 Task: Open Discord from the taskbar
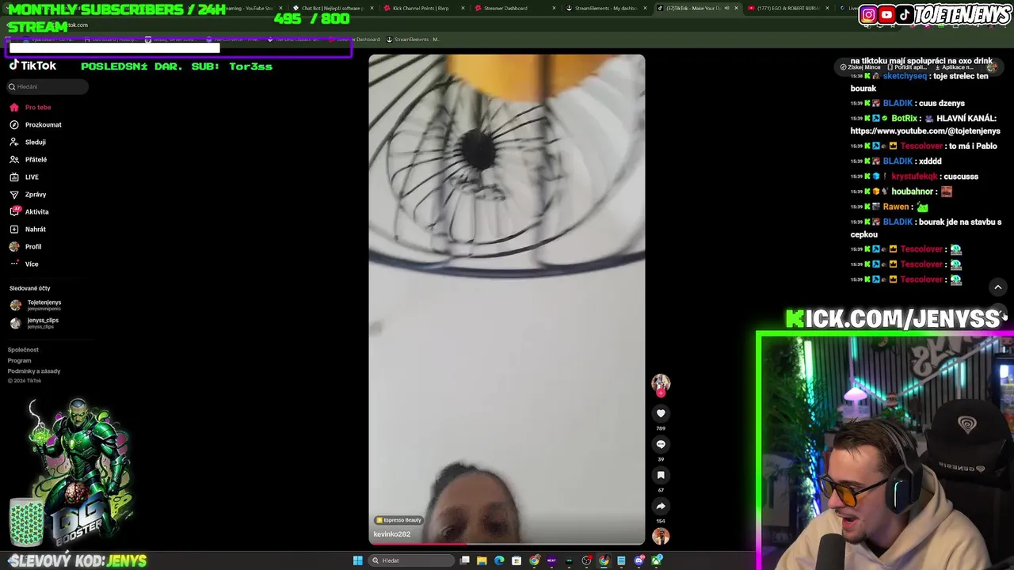(639, 560)
